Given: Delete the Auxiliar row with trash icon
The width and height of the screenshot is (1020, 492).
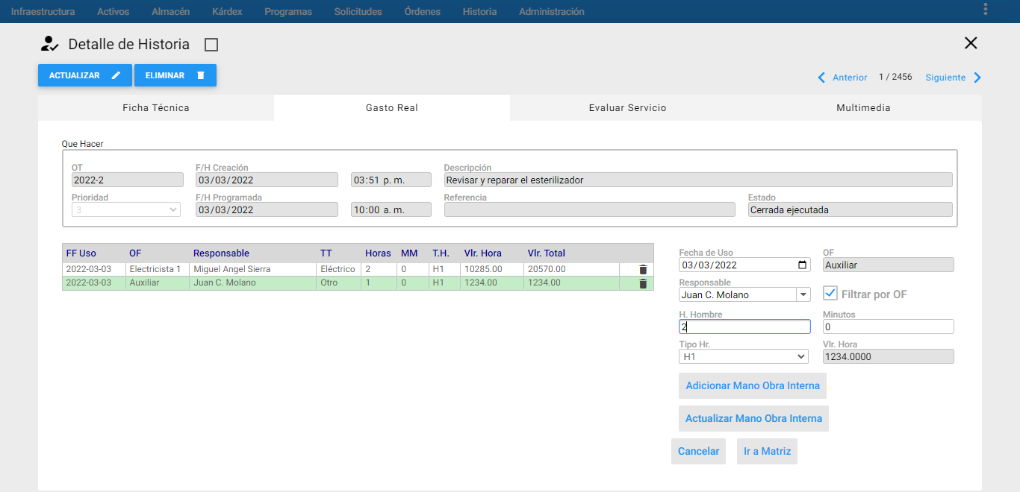Looking at the screenshot, I should click(x=643, y=283).
